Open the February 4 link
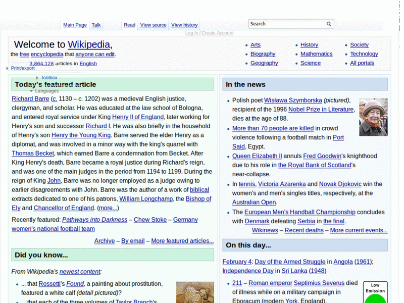The height and width of the screenshot is (303, 404). pos(237,262)
